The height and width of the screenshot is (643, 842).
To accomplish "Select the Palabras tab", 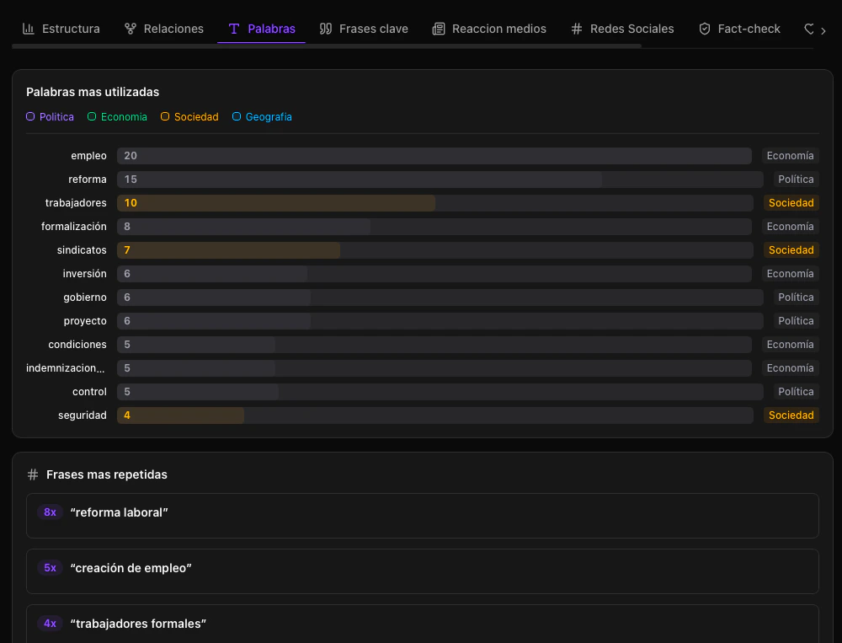I will click(x=262, y=29).
